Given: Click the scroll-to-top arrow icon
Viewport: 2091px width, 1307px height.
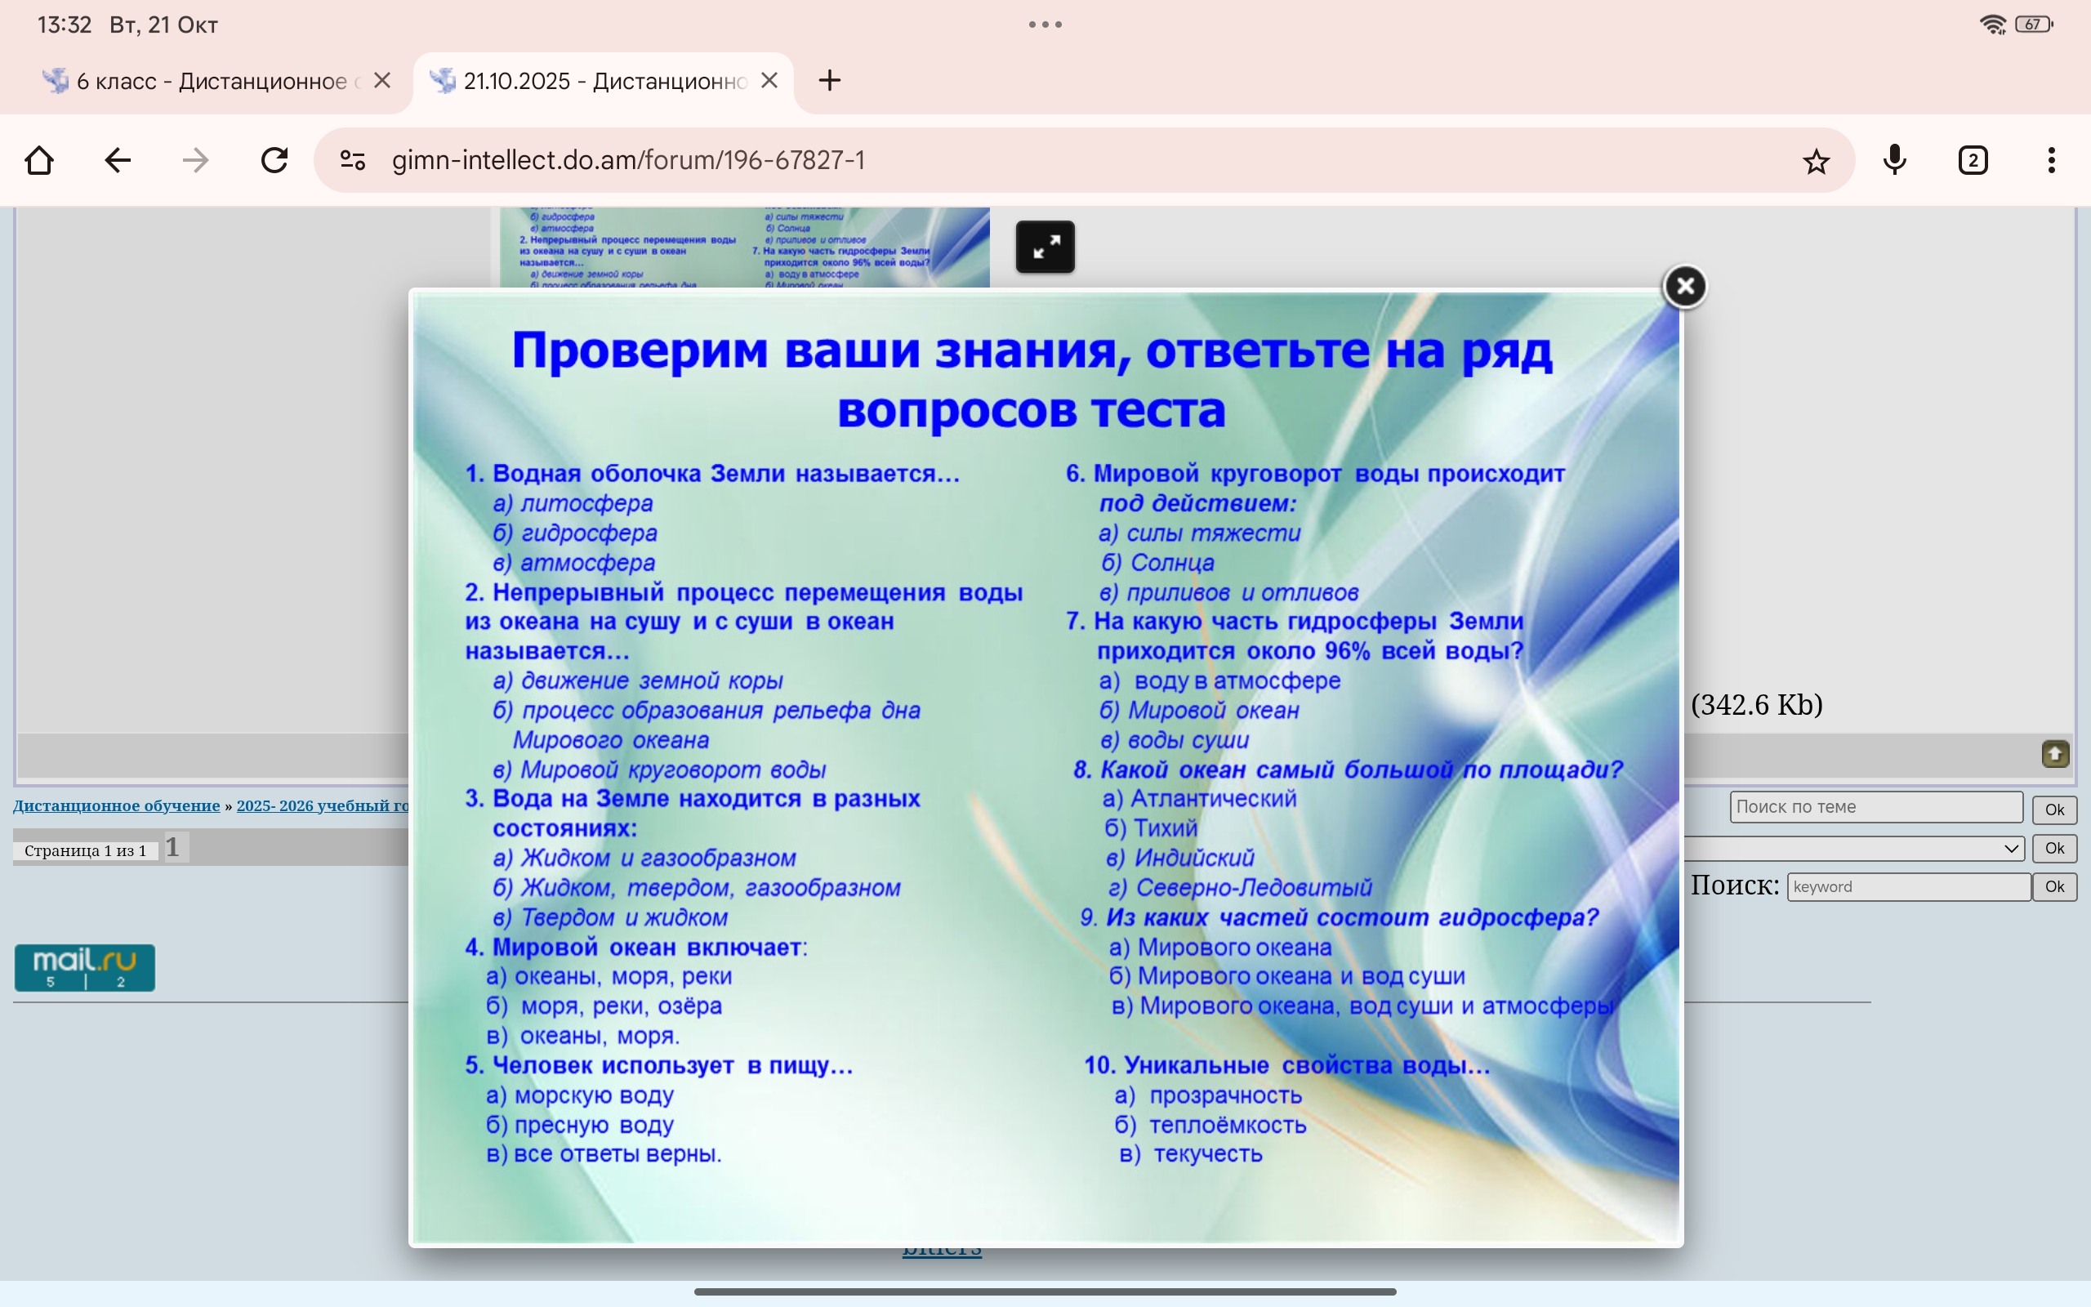Looking at the screenshot, I should click(2056, 754).
